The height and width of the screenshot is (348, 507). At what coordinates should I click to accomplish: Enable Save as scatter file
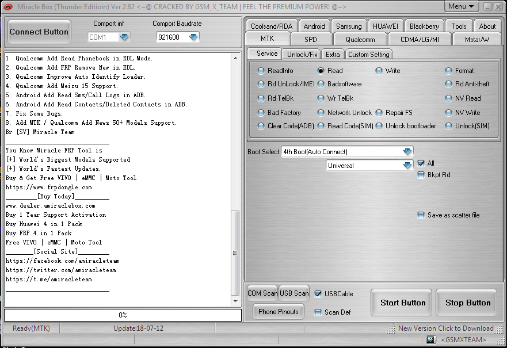tap(421, 215)
